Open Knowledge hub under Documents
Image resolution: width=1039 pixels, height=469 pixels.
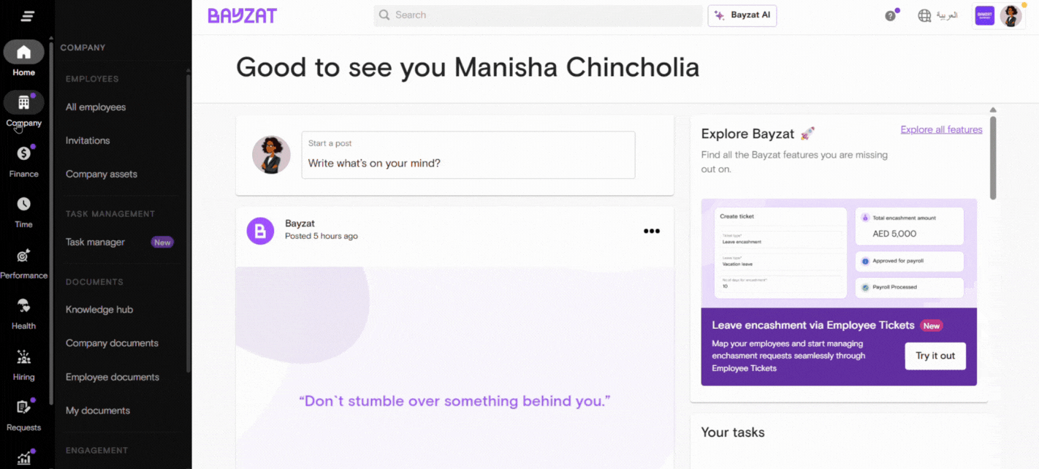coord(99,309)
